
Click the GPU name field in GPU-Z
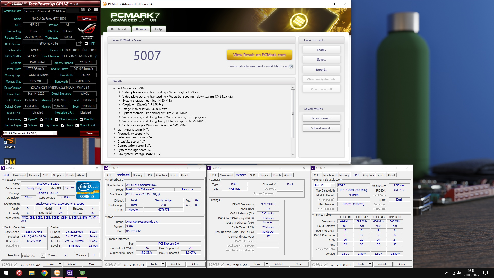point(49,19)
